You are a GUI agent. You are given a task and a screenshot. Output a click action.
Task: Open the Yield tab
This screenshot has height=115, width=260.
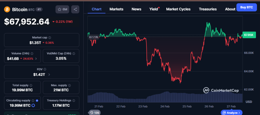pyautogui.click(x=154, y=9)
